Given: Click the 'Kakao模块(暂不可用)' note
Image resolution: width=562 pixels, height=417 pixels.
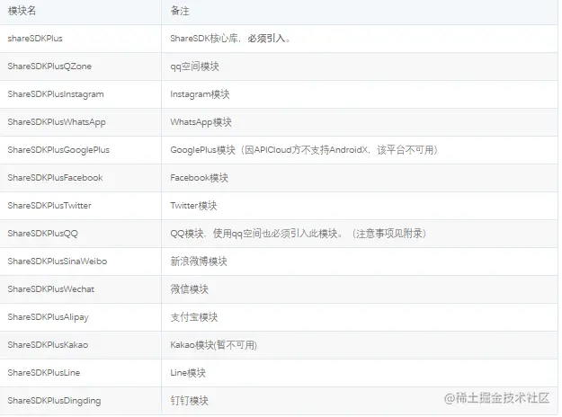Looking at the screenshot, I should point(214,345).
